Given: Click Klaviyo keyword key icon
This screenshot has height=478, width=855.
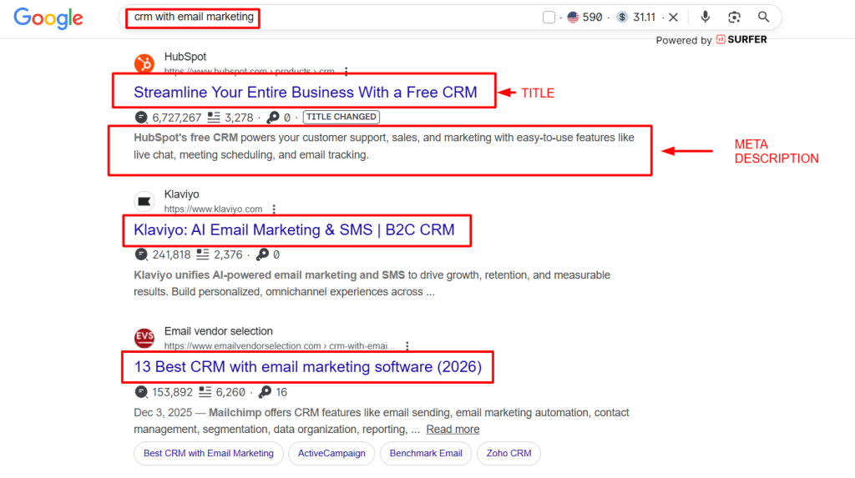Looking at the screenshot, I should [x=262, y=254].
